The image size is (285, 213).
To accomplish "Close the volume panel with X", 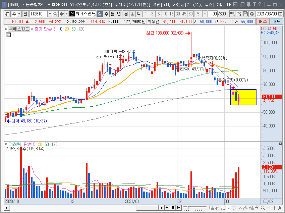I will click(x=280, y=144).
